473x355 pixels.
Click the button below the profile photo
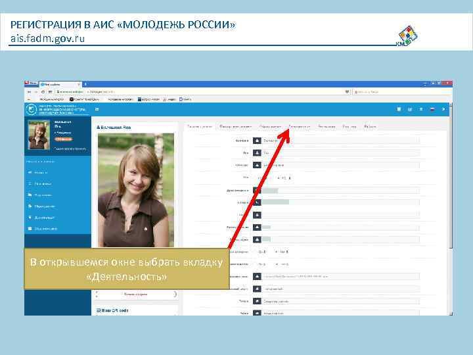pyautogui.click(x=136, y=295)
